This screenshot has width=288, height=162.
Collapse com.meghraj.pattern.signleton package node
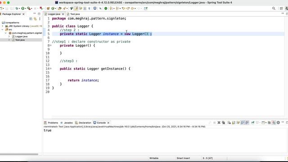coord(6,33)
